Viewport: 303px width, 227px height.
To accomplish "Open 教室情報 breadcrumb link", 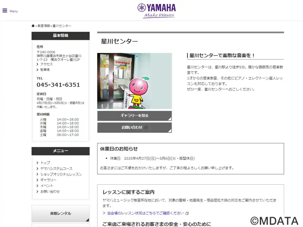I will pyautogui.click(x=44, y=26).
